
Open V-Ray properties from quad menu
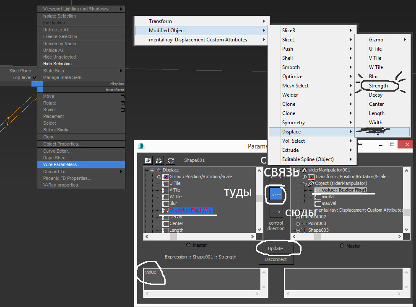(81, 185)
